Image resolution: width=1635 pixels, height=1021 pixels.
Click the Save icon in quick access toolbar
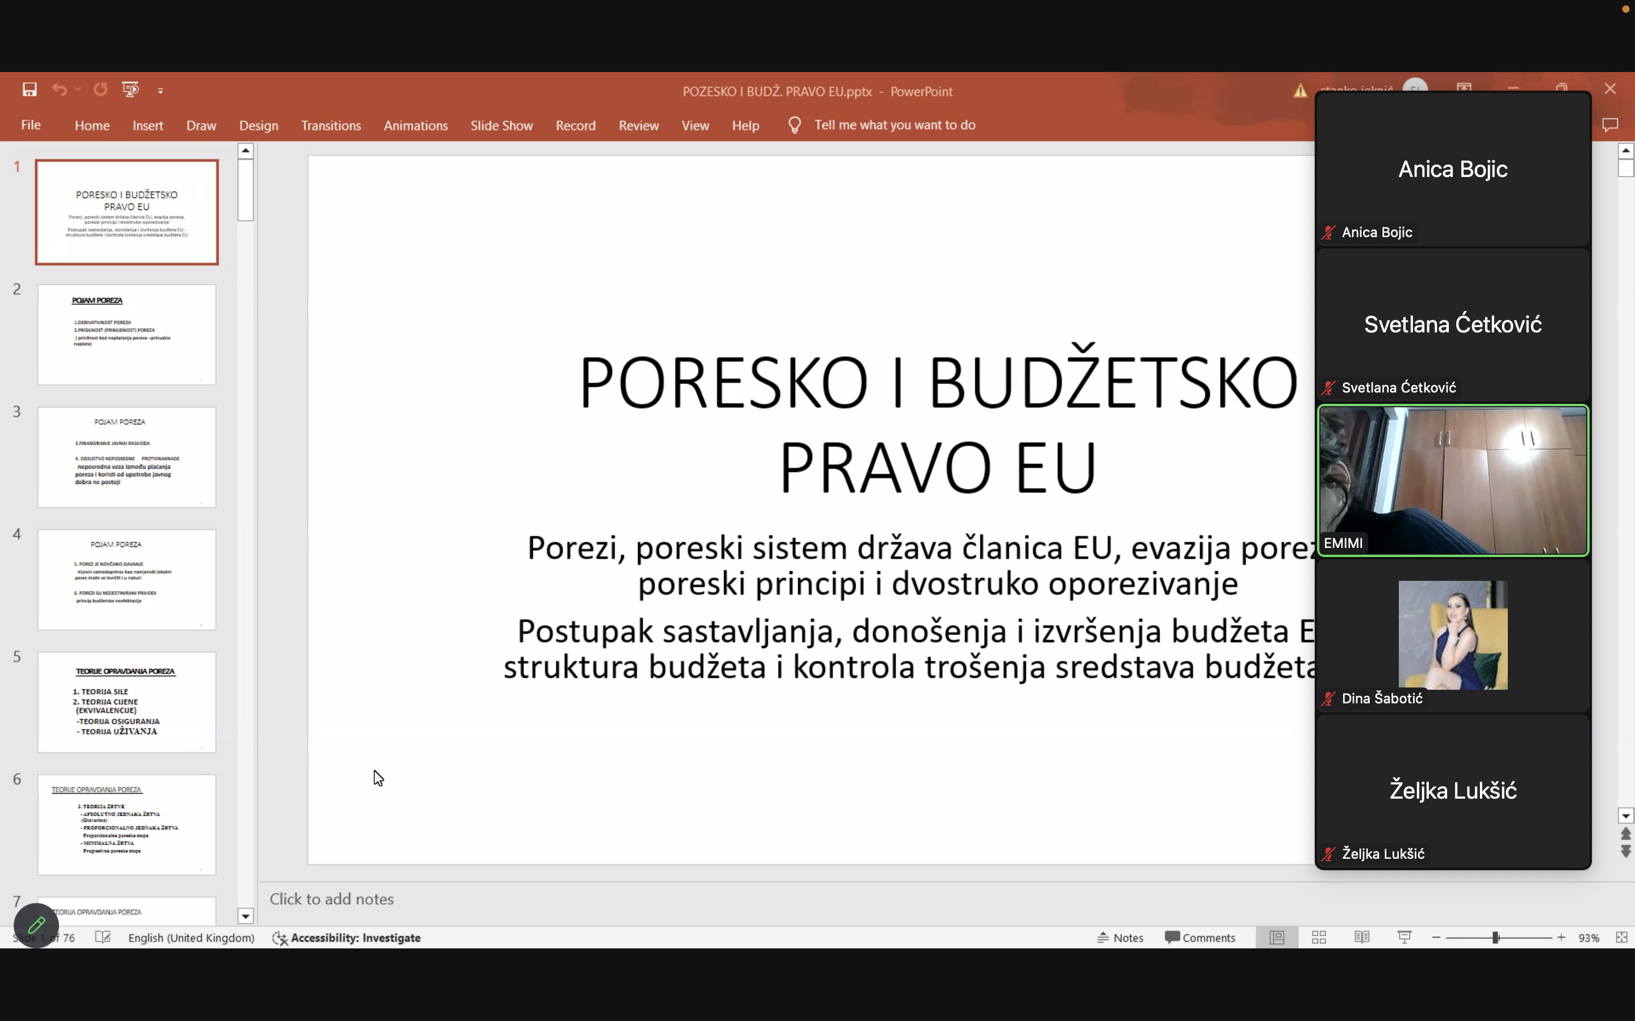click(x=29, y=89)
